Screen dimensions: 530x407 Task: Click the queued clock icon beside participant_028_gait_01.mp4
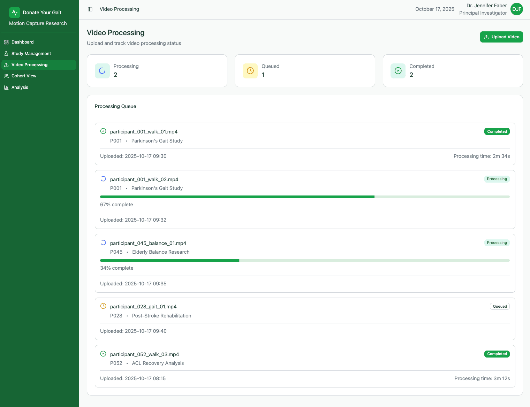103,306
